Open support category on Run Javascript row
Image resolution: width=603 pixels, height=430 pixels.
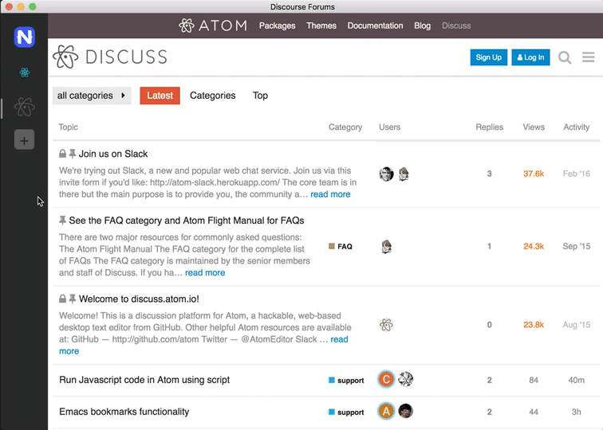click(346, 381)
